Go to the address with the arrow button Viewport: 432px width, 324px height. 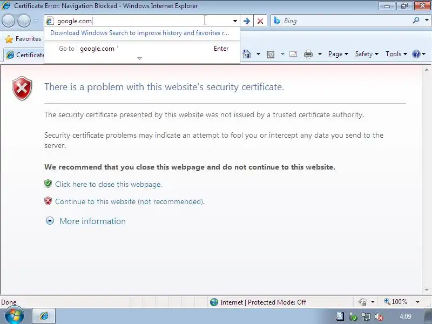point(247,21)
